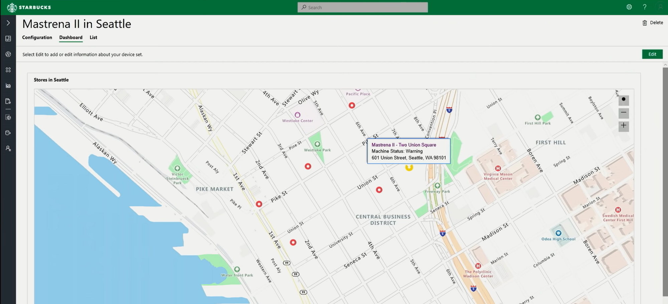Switch to the Configuration tab
This screenshot has width=668, height=304.
point(37,37)
